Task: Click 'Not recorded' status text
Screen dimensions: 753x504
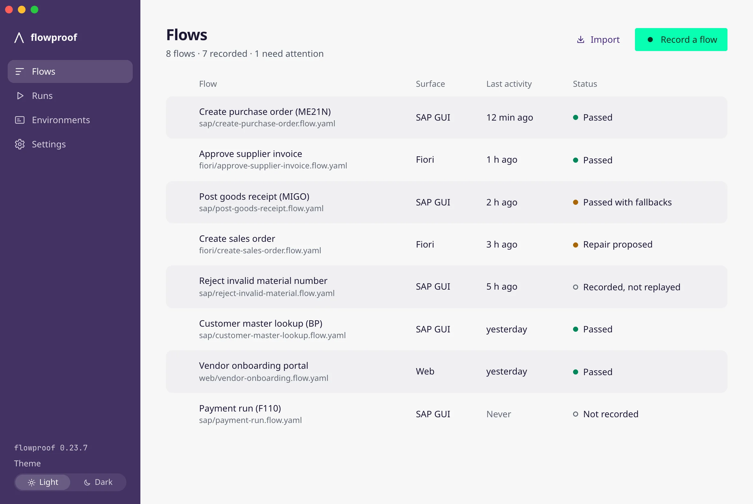Action: (611, 414)
